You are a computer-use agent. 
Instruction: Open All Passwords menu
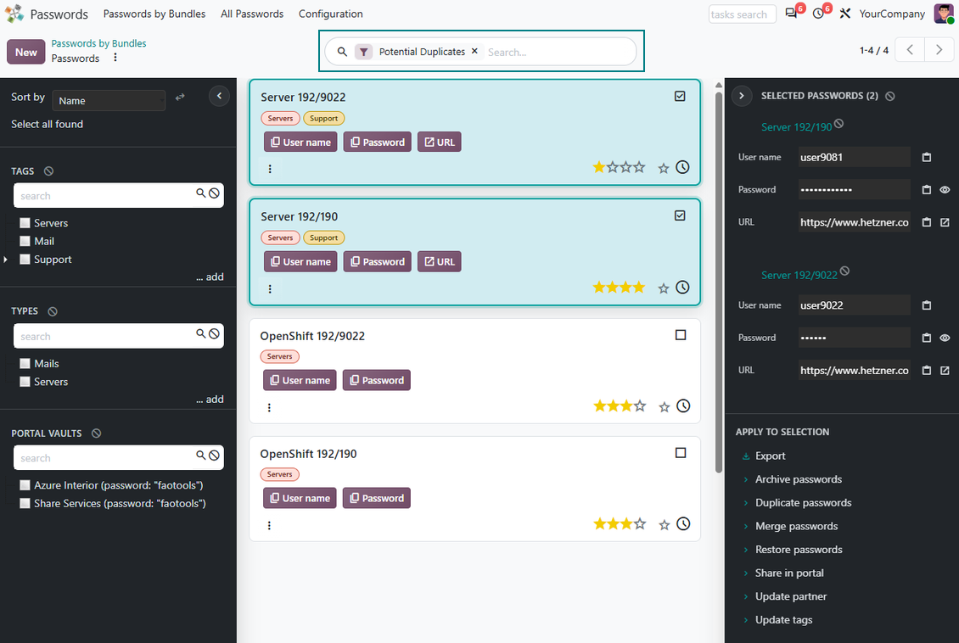[x=252, y=14]
